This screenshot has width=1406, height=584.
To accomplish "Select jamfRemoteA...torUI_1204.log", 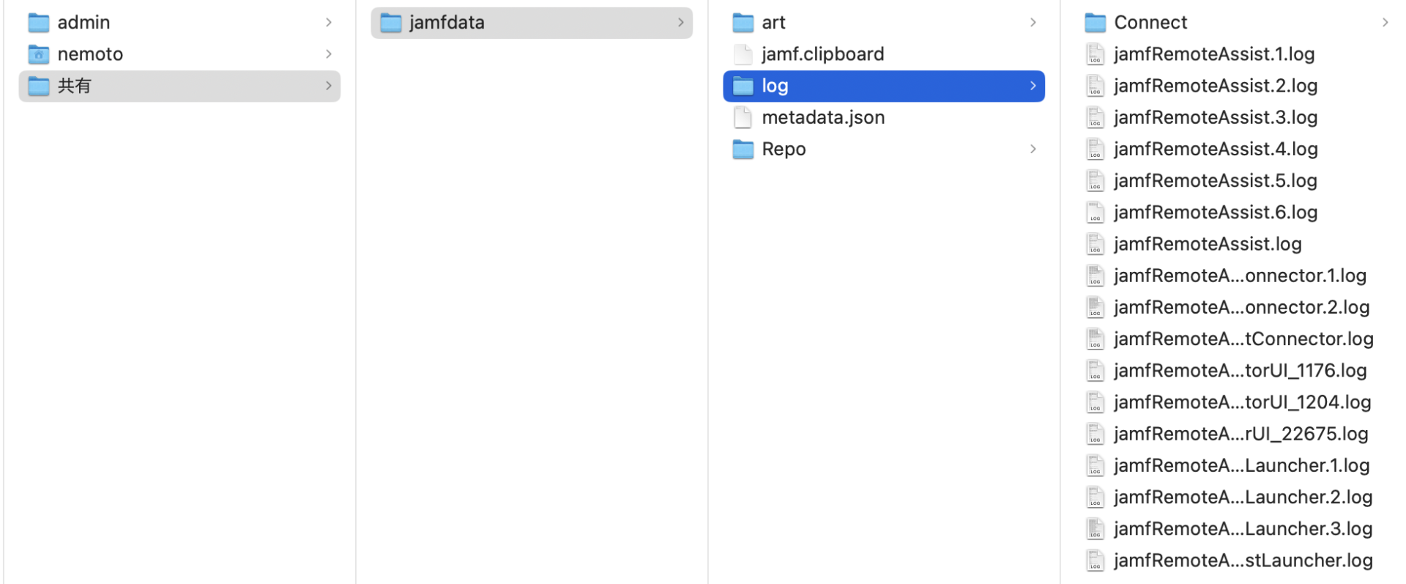I will point(1242,402).
